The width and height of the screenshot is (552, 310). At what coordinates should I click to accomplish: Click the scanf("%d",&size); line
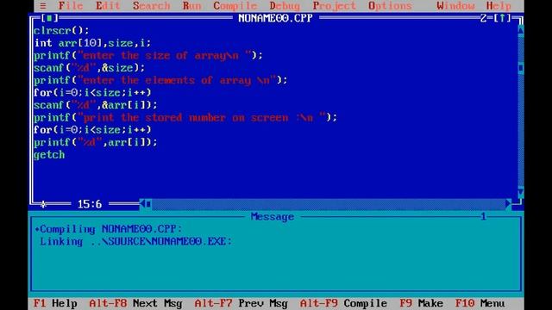click(89, 68)
